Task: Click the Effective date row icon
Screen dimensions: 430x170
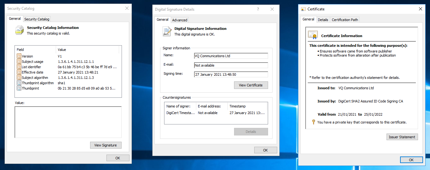Action: pos(19,72)
